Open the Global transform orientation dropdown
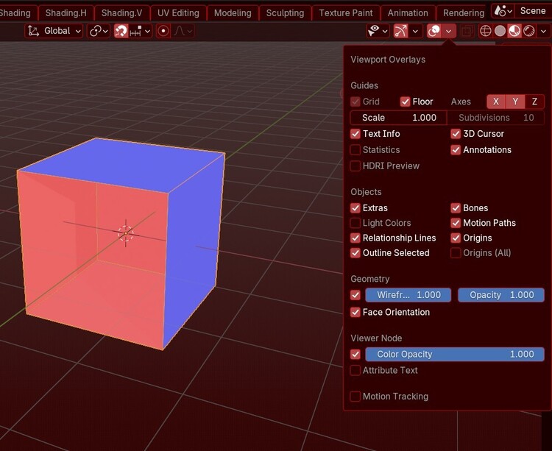The width and height of the screenshot is (552, 451). [x=54, y=31]
